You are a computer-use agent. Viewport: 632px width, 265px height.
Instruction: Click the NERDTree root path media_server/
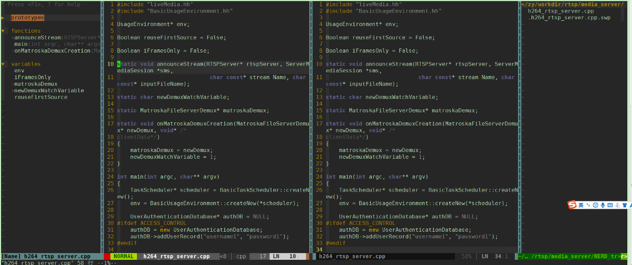click(573, 4)
